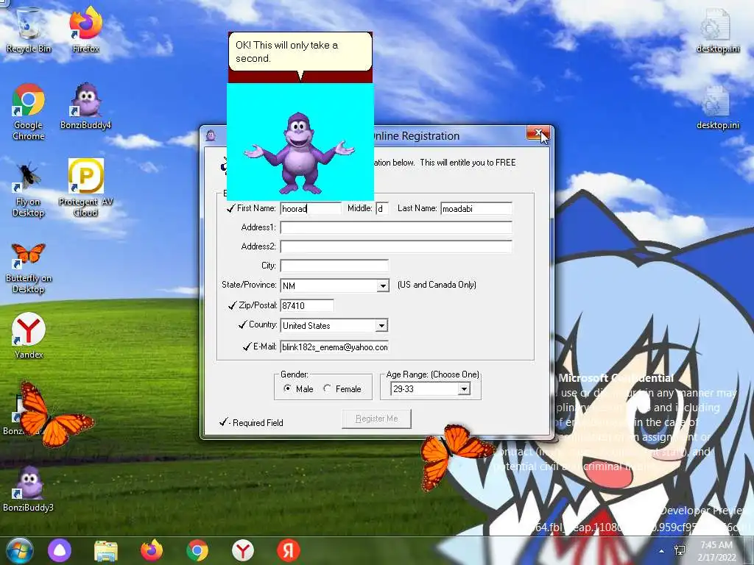Click the Bonzi icon in registration title bar
The image size is (754, 565).
coord(211,136)
